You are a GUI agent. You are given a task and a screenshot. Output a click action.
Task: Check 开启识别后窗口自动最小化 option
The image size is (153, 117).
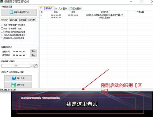point(2,35)
